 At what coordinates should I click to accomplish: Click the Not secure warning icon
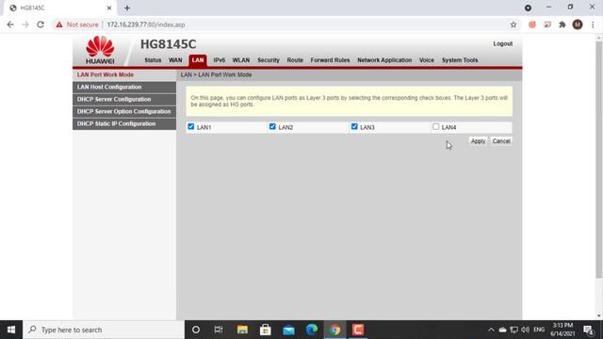click(x=58, y=24)
